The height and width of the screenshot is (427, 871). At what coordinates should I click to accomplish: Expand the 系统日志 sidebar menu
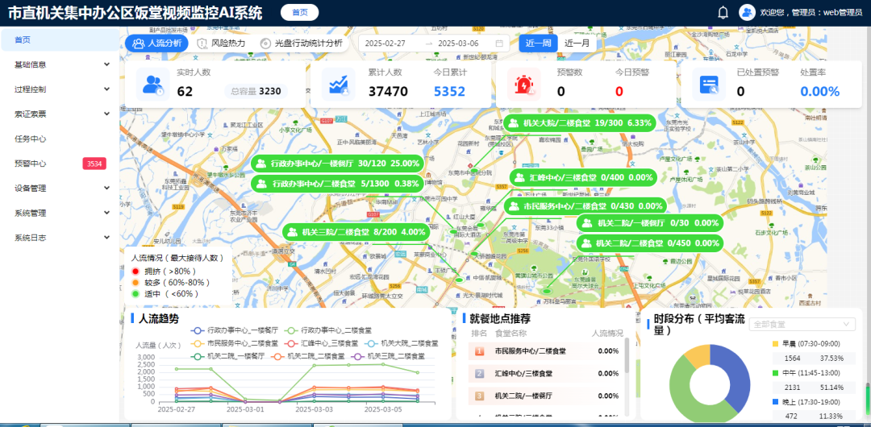pos(60,238)
